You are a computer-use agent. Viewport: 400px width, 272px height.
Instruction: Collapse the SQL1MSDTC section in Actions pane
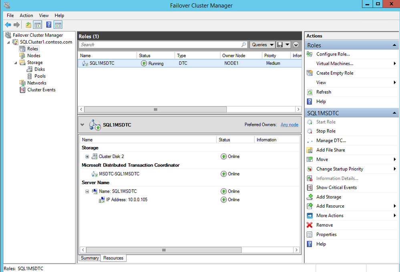(x=394, y=113)
